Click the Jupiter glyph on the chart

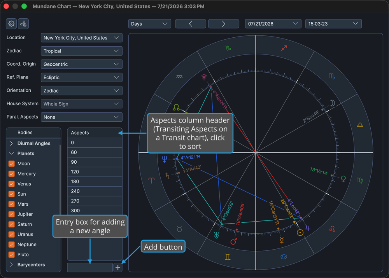click(308, 228)
